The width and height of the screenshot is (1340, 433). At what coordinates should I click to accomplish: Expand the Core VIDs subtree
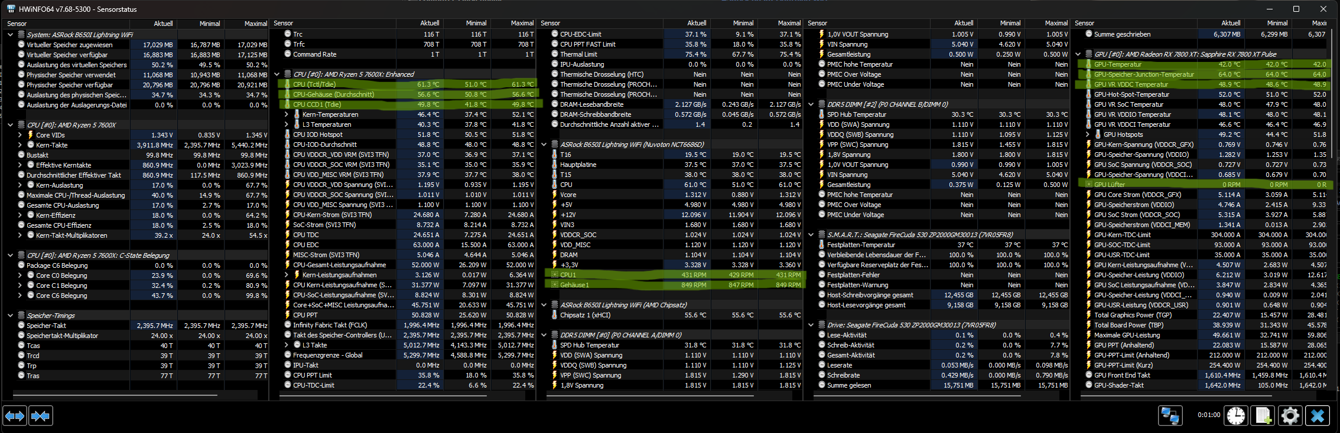19,135
